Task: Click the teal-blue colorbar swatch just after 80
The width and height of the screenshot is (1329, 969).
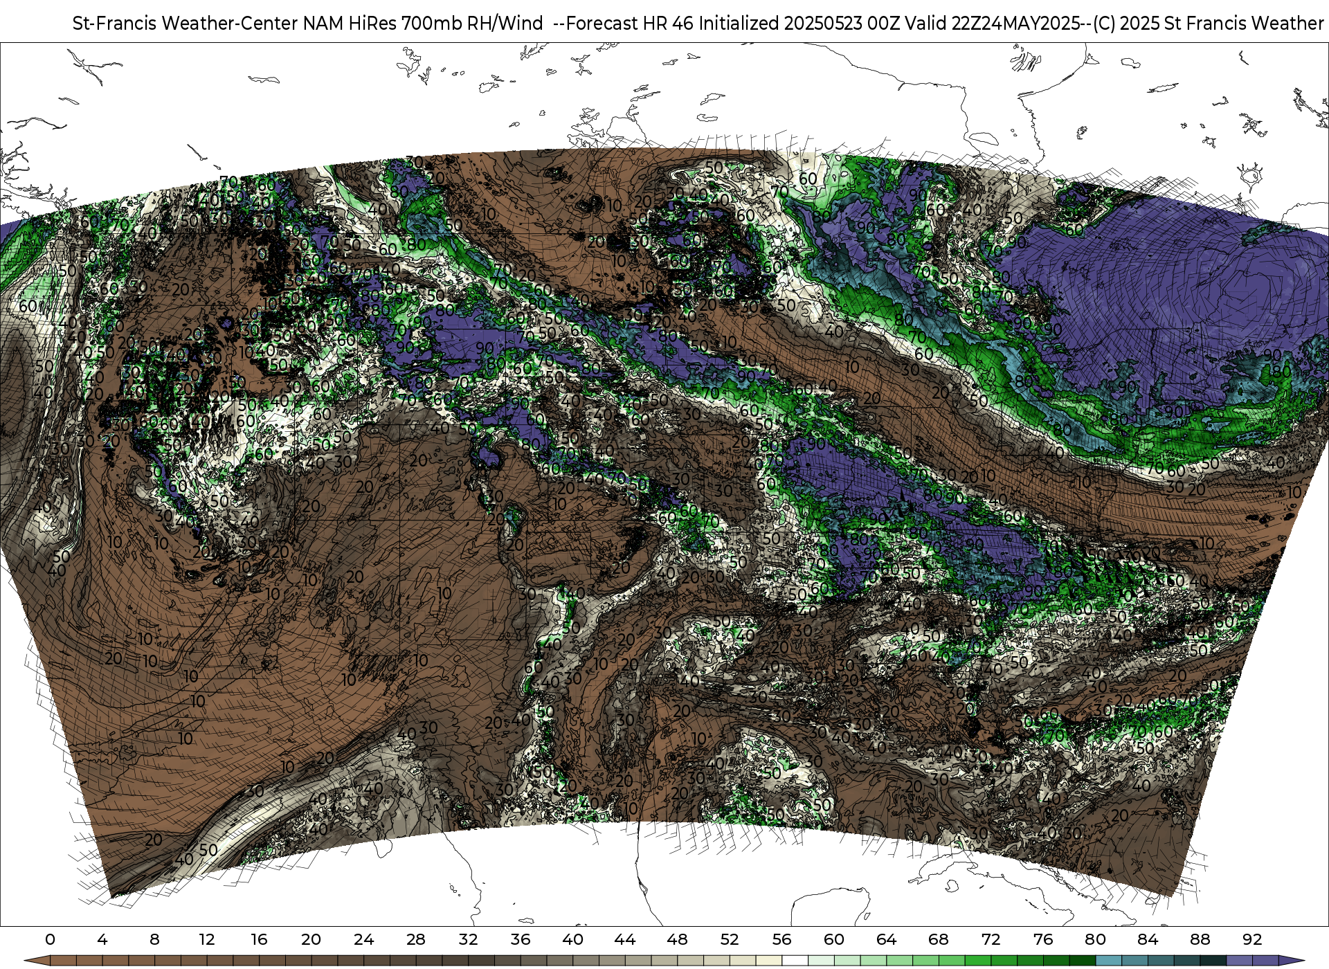Action: point(1108,961)
